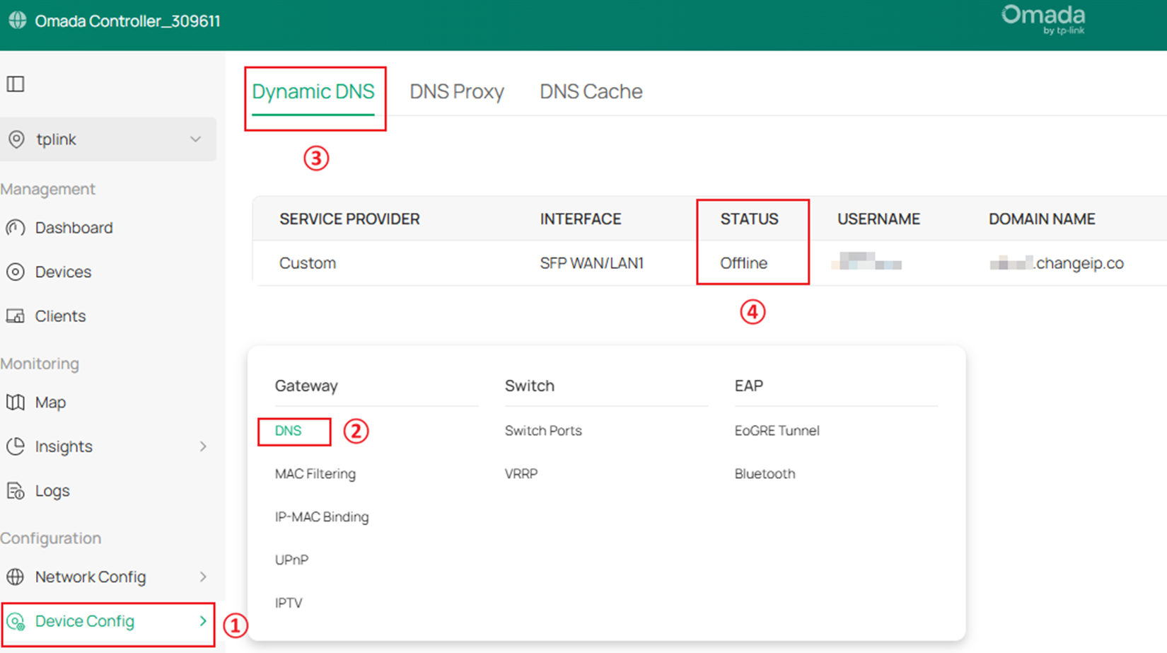Expand the Network Config submenu
This screenshot has width=1167, height=653.
[204, 577]
